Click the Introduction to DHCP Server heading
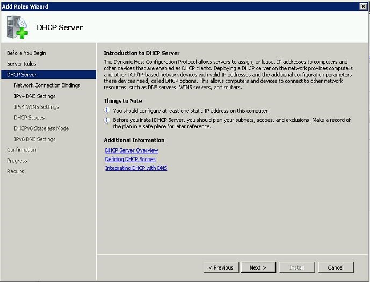370x282 pixels. 142,53
